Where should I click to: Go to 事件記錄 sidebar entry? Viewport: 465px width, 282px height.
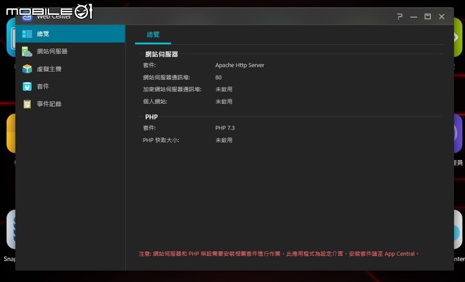(70, 104)
